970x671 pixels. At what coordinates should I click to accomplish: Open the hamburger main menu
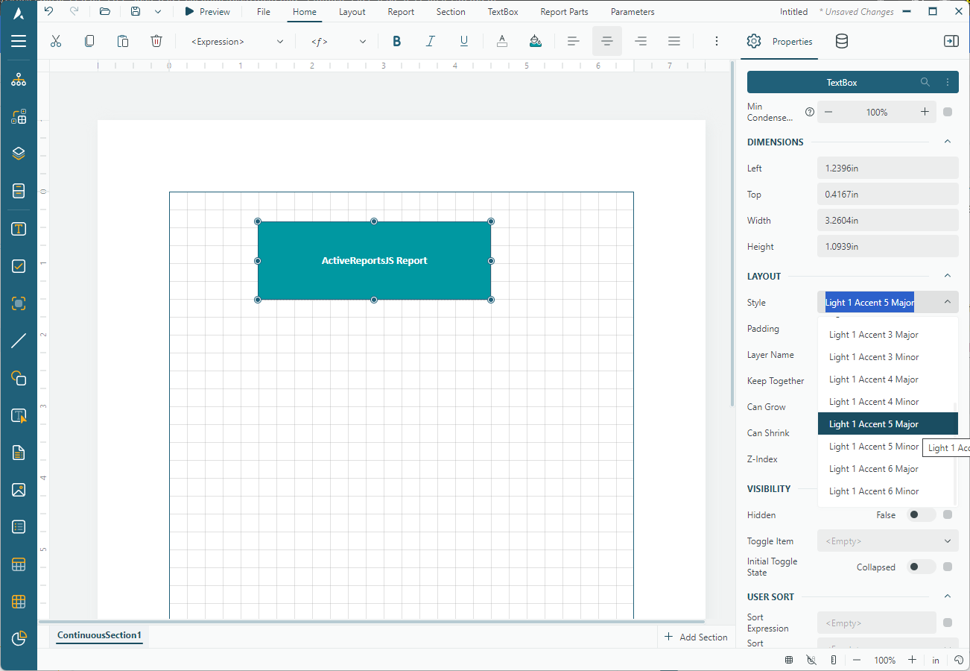(x=19, y=42)
